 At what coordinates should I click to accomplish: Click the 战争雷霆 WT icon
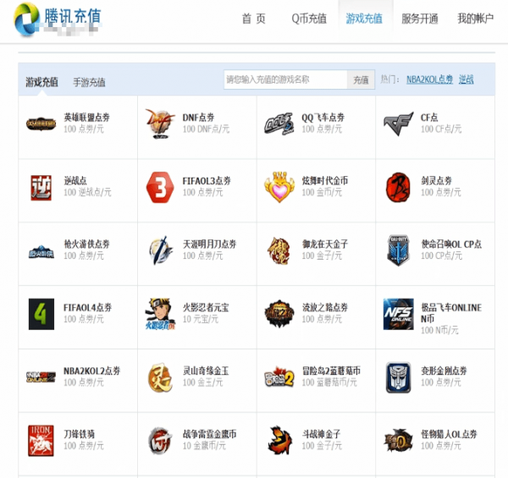point(160,441)
